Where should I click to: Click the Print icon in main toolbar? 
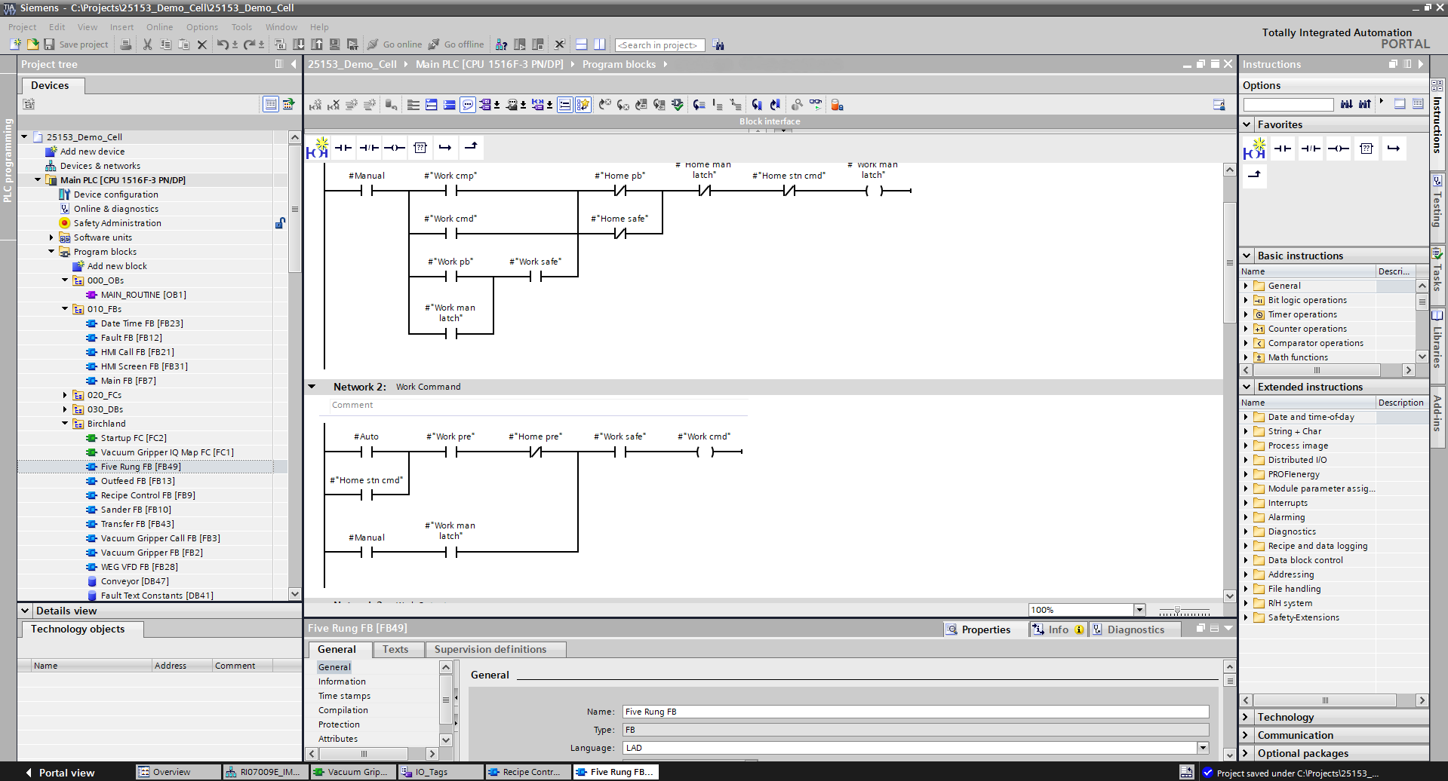coord(126,44)
